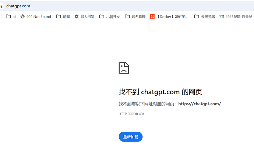Click the sad page error icon

(124, 68)
